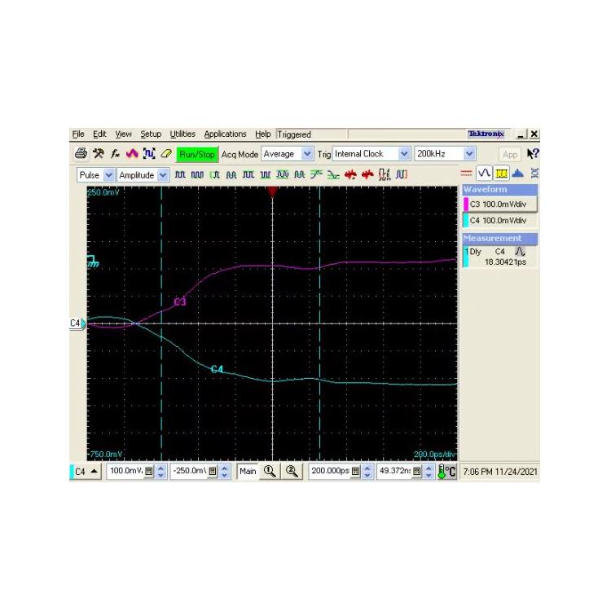Toggle the green Run/Stop acquisition button

[197, 153]
